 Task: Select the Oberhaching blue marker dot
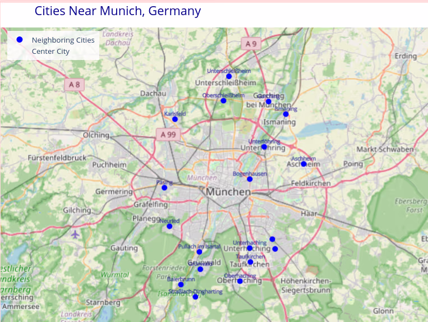(240, 281)
